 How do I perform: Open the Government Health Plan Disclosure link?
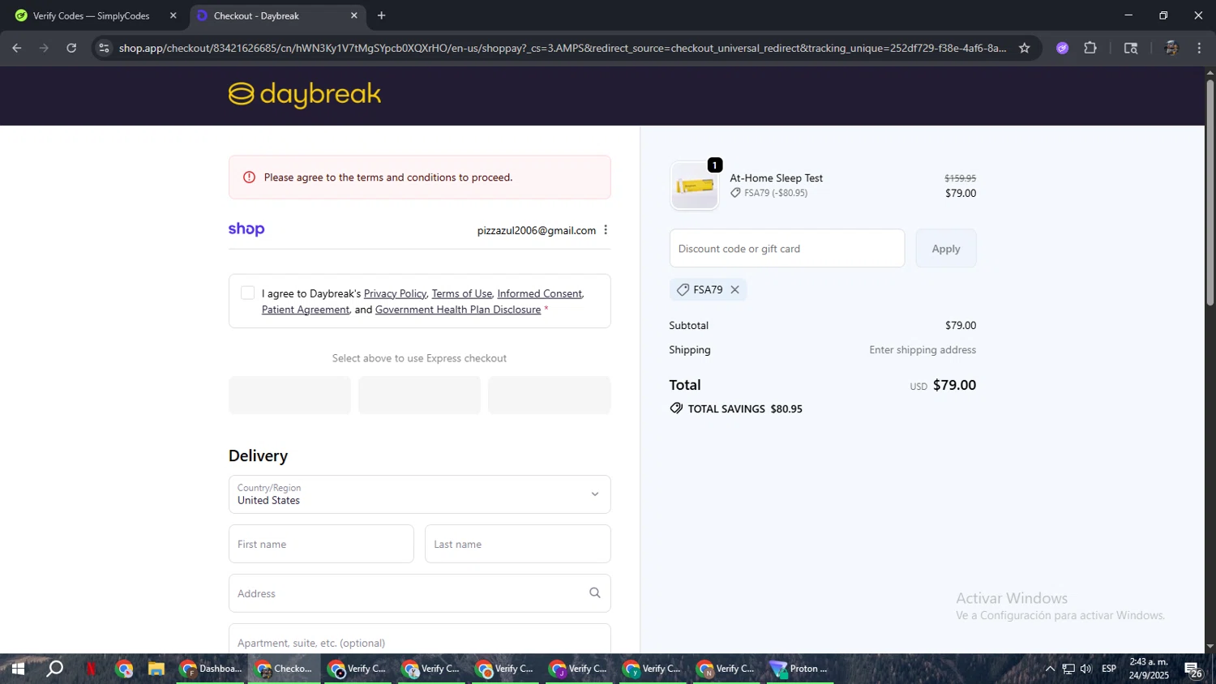458,310
